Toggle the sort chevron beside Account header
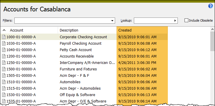This screenshot has width=215, height=106. 4,30
